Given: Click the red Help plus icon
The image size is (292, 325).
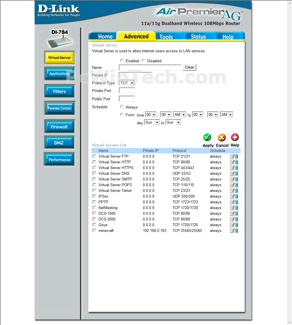Looking at the screenshot, I should (x=235, y=137).
